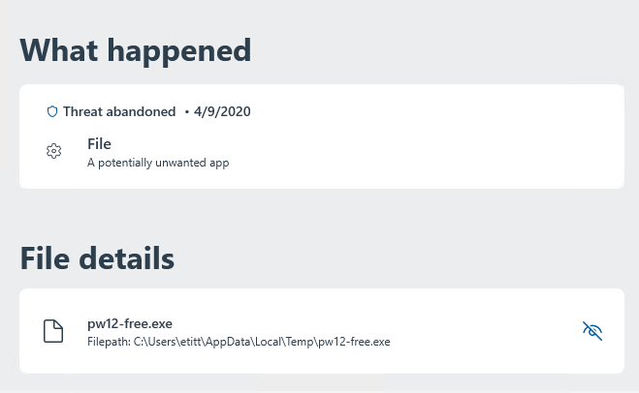Click the document icon beside pw12-free.exe
The height and width of the screenshot is (393, 639).
pyautogui.click(x=53, y=331)
